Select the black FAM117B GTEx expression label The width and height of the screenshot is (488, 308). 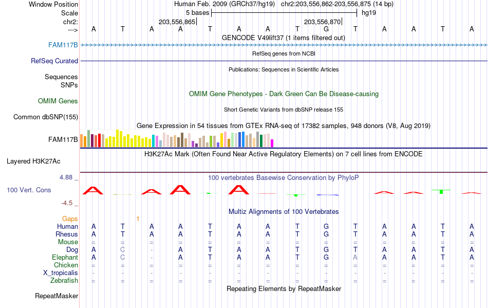(x=63, y=139)
